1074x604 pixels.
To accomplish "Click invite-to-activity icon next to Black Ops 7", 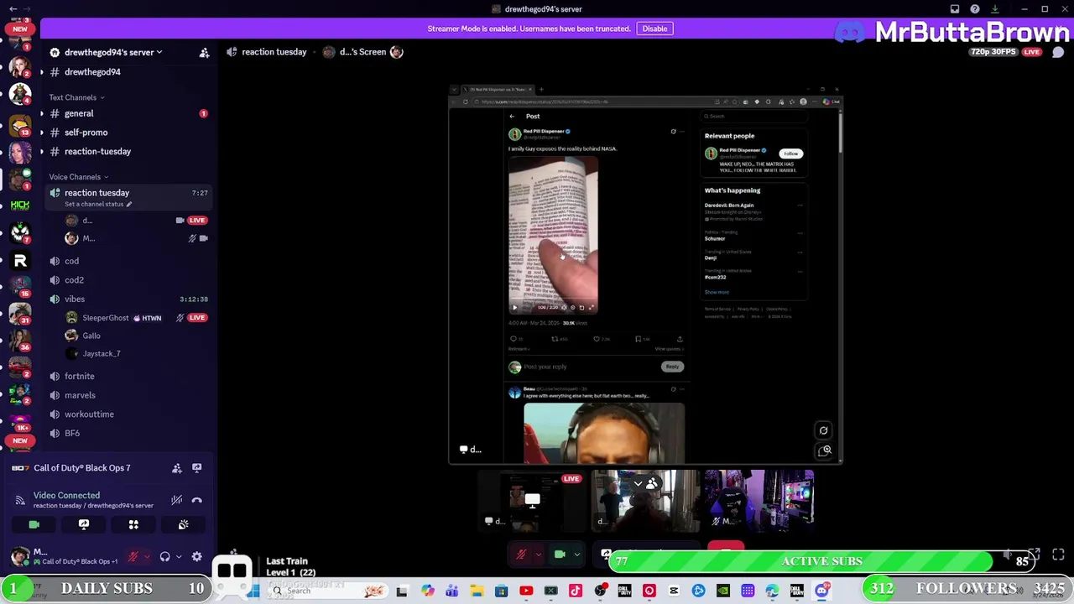I will (x=177, y=468).
